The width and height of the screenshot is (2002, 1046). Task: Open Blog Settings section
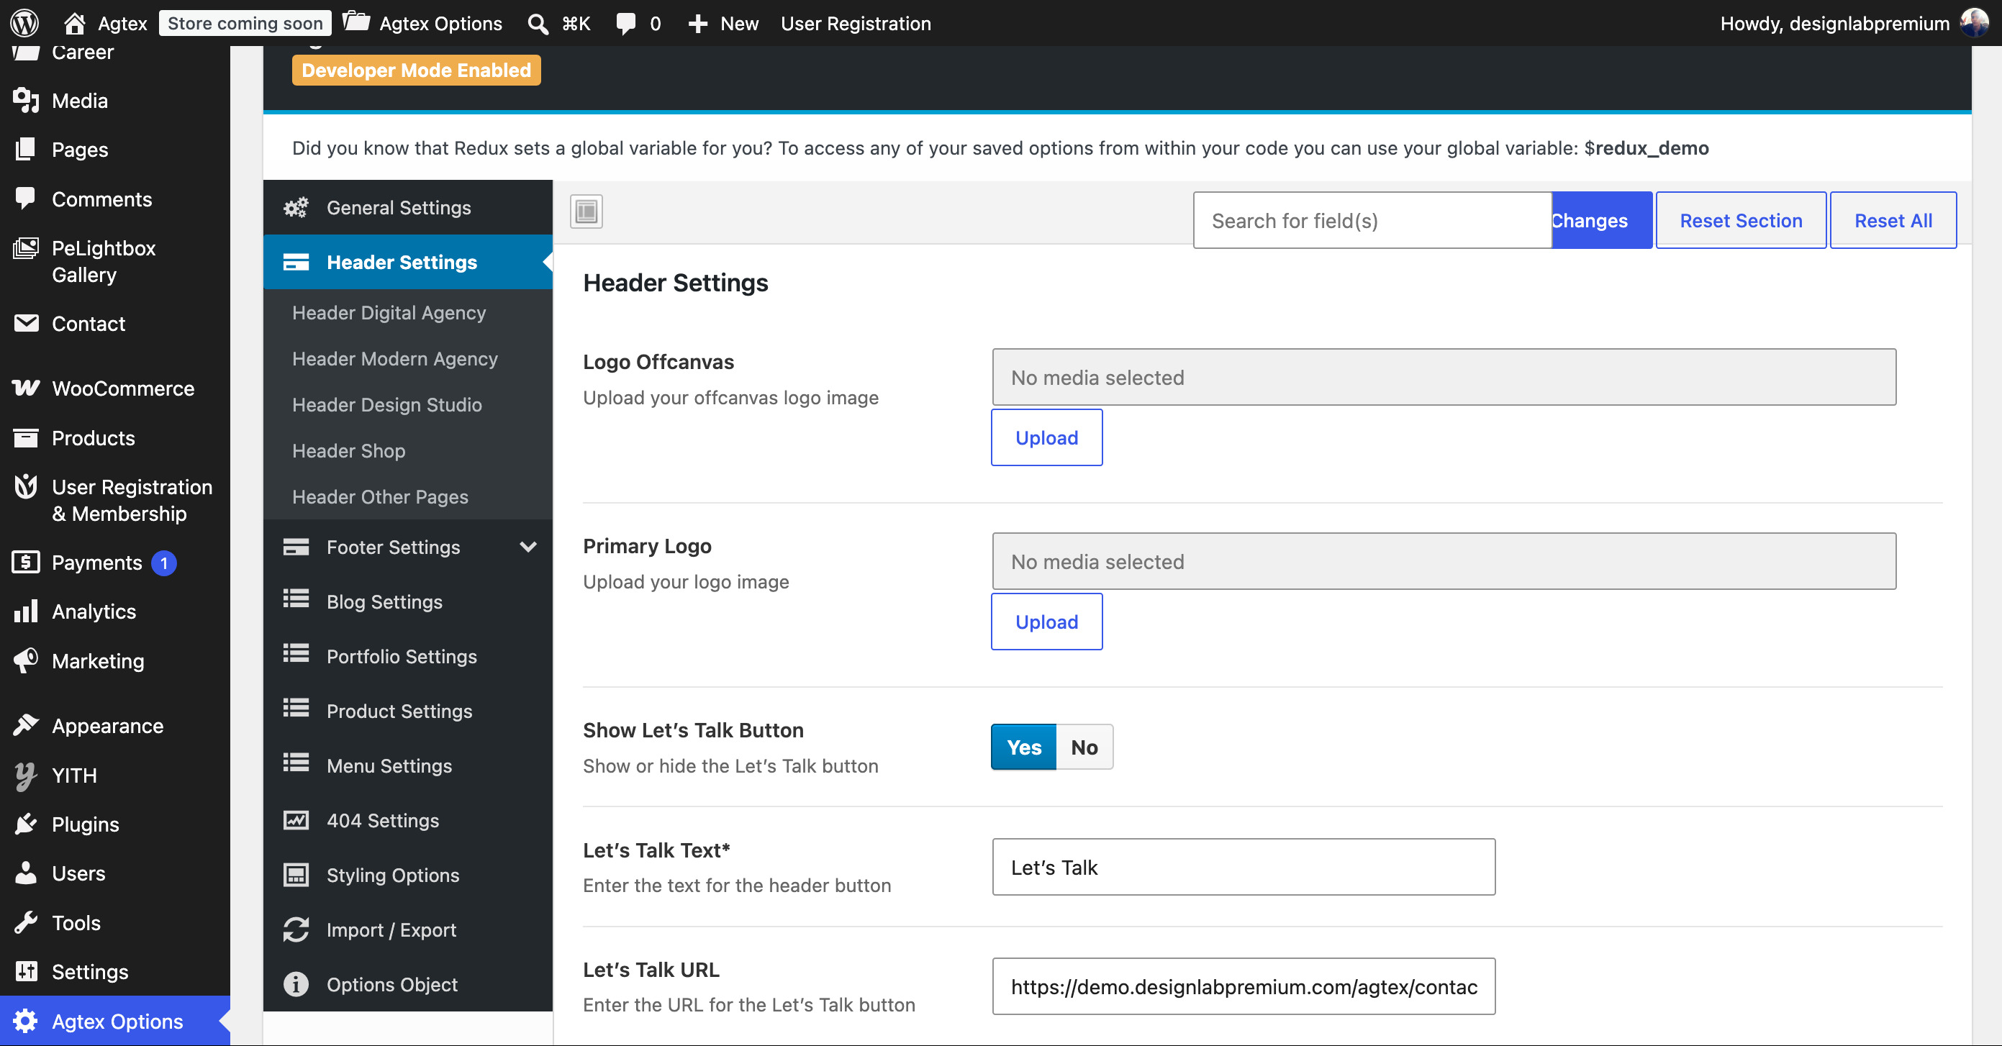tap(408, 601)
